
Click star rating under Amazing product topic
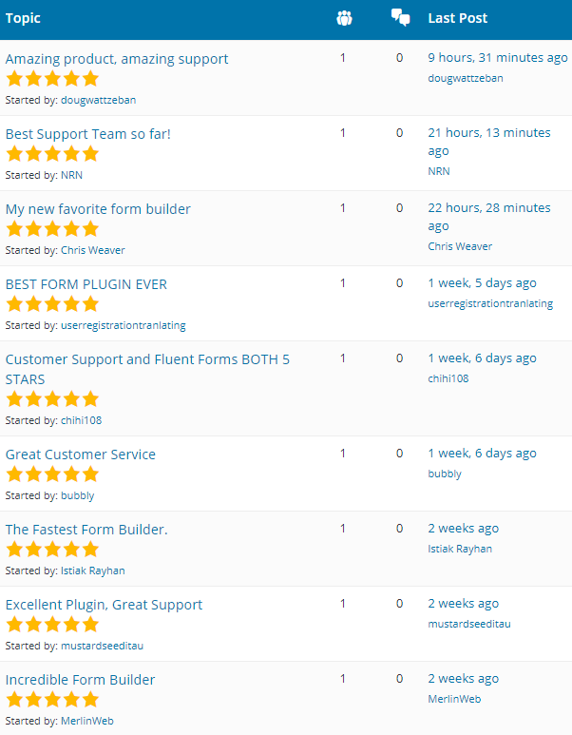(x=52, y=79)
